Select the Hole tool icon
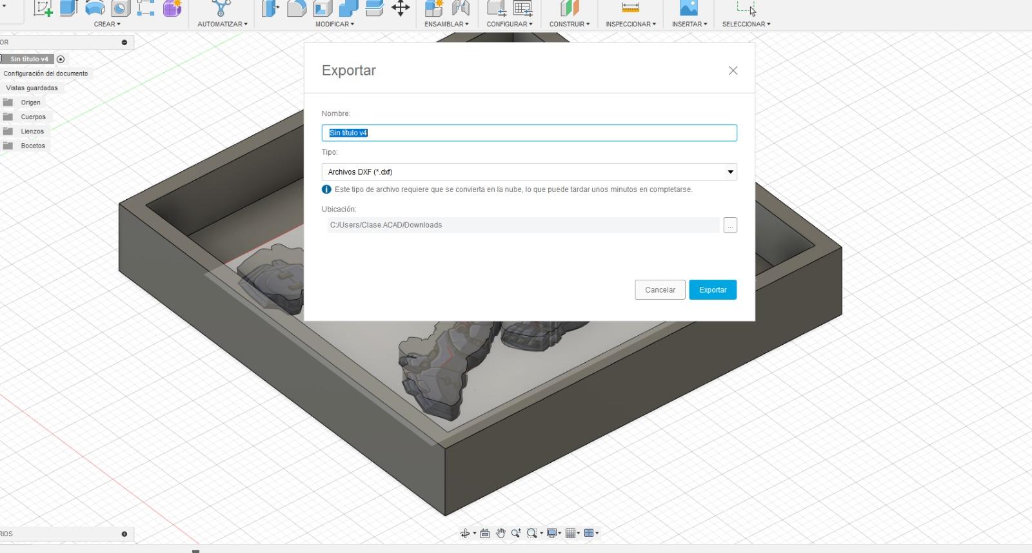The image size is (1032, 553). click(x=121, y=8)
